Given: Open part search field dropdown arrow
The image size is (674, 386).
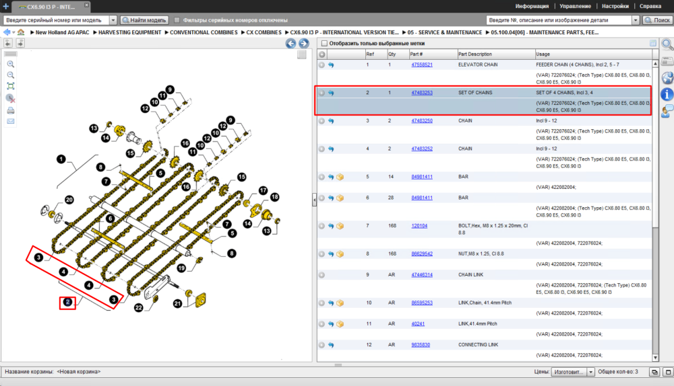Looking at the screenshot, I should coord(636,20).
